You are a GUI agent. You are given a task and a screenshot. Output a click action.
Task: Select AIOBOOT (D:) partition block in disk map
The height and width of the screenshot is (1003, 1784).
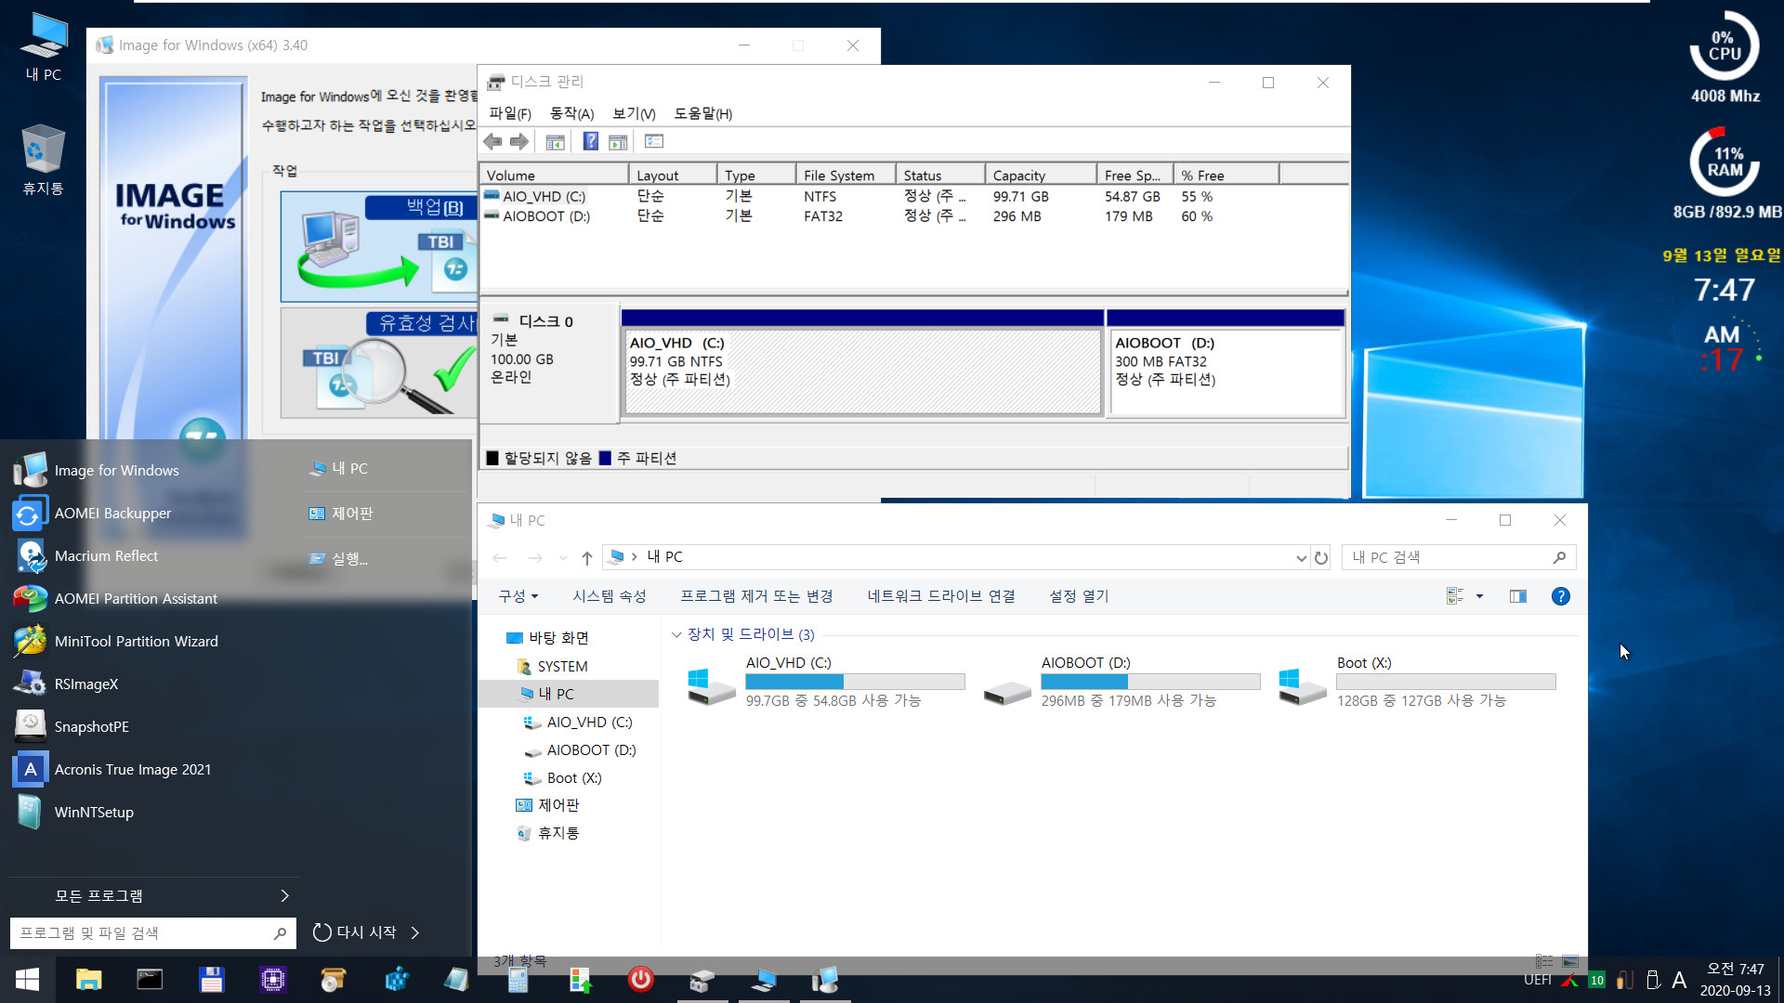coord(1226,371)
